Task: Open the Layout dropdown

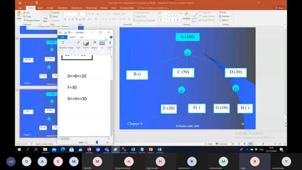Action: pyautogui.click(x=55, y=13)
